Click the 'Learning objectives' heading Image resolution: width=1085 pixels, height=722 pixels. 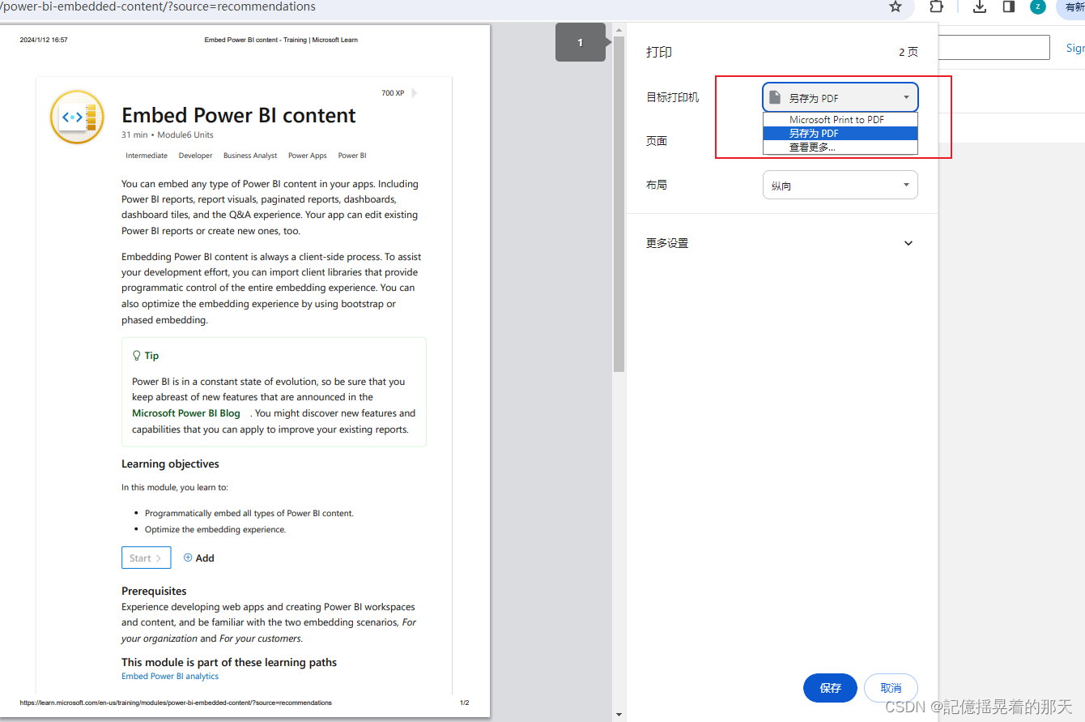(170, 464)
